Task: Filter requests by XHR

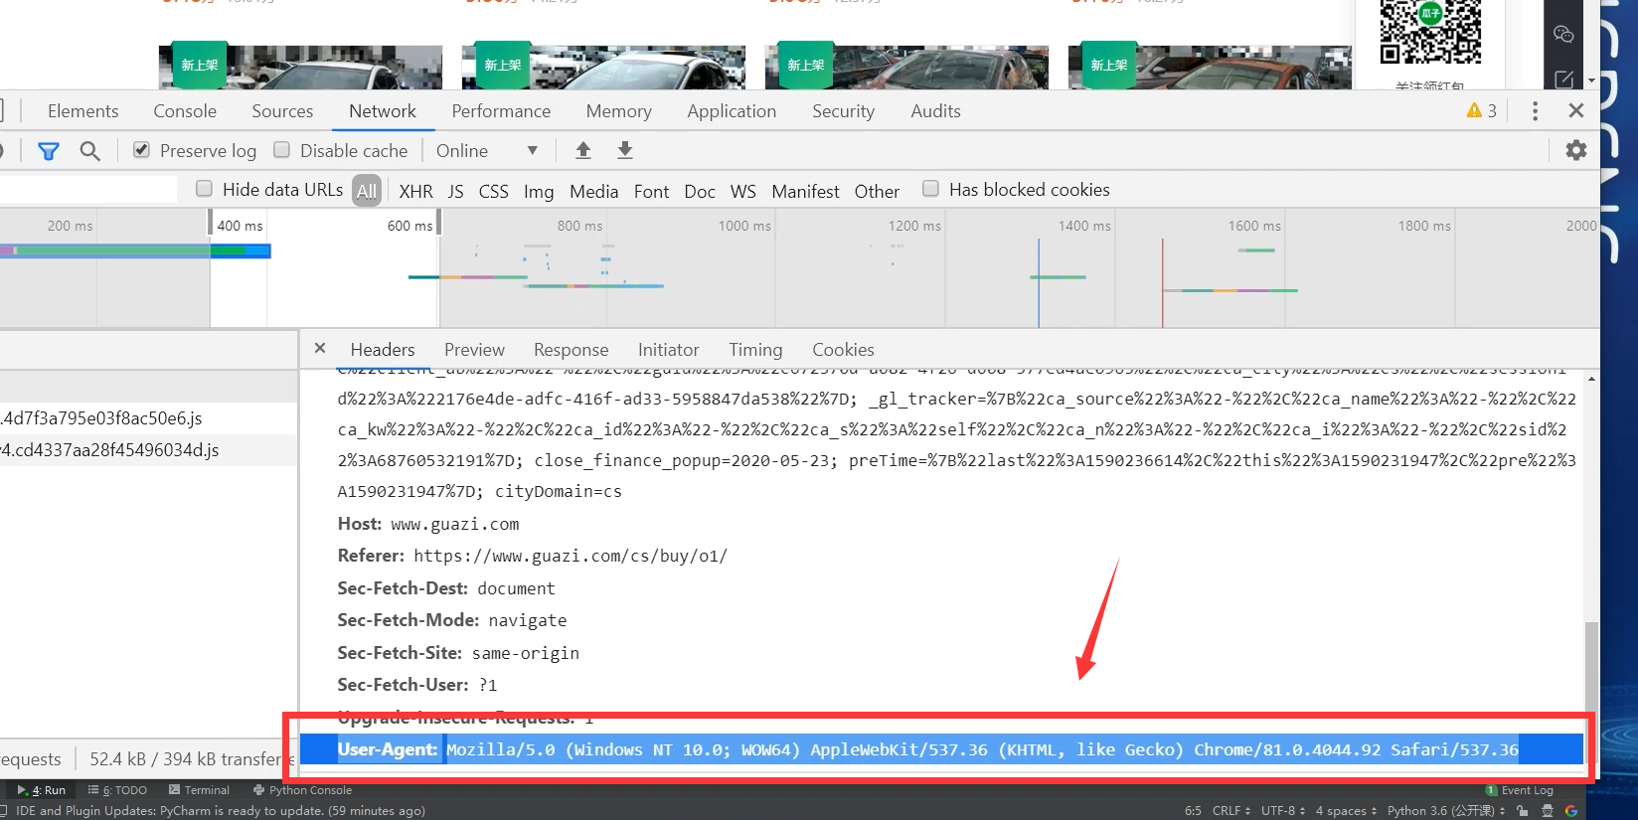Action: 415,191
